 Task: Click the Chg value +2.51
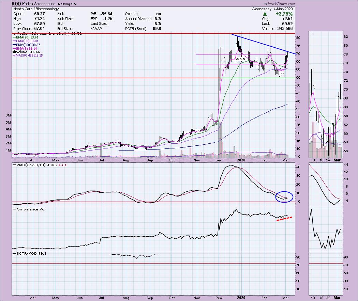click(287, 19)
